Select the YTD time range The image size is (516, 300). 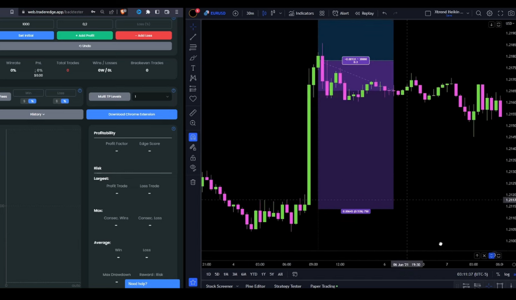[x=253, y=274]
